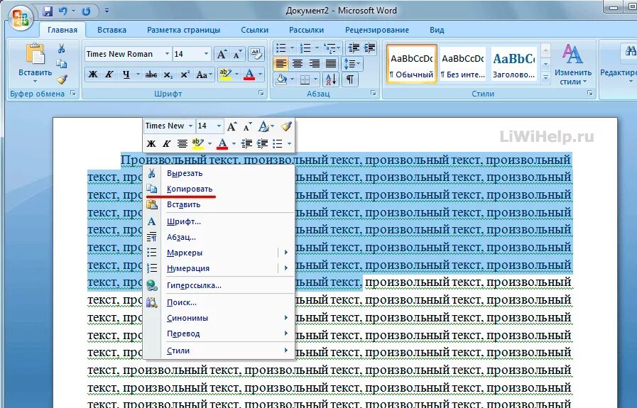Click ribbon Increase Indent icon
The width and height of the screenshot is (637, 408).
coord(369,48)
